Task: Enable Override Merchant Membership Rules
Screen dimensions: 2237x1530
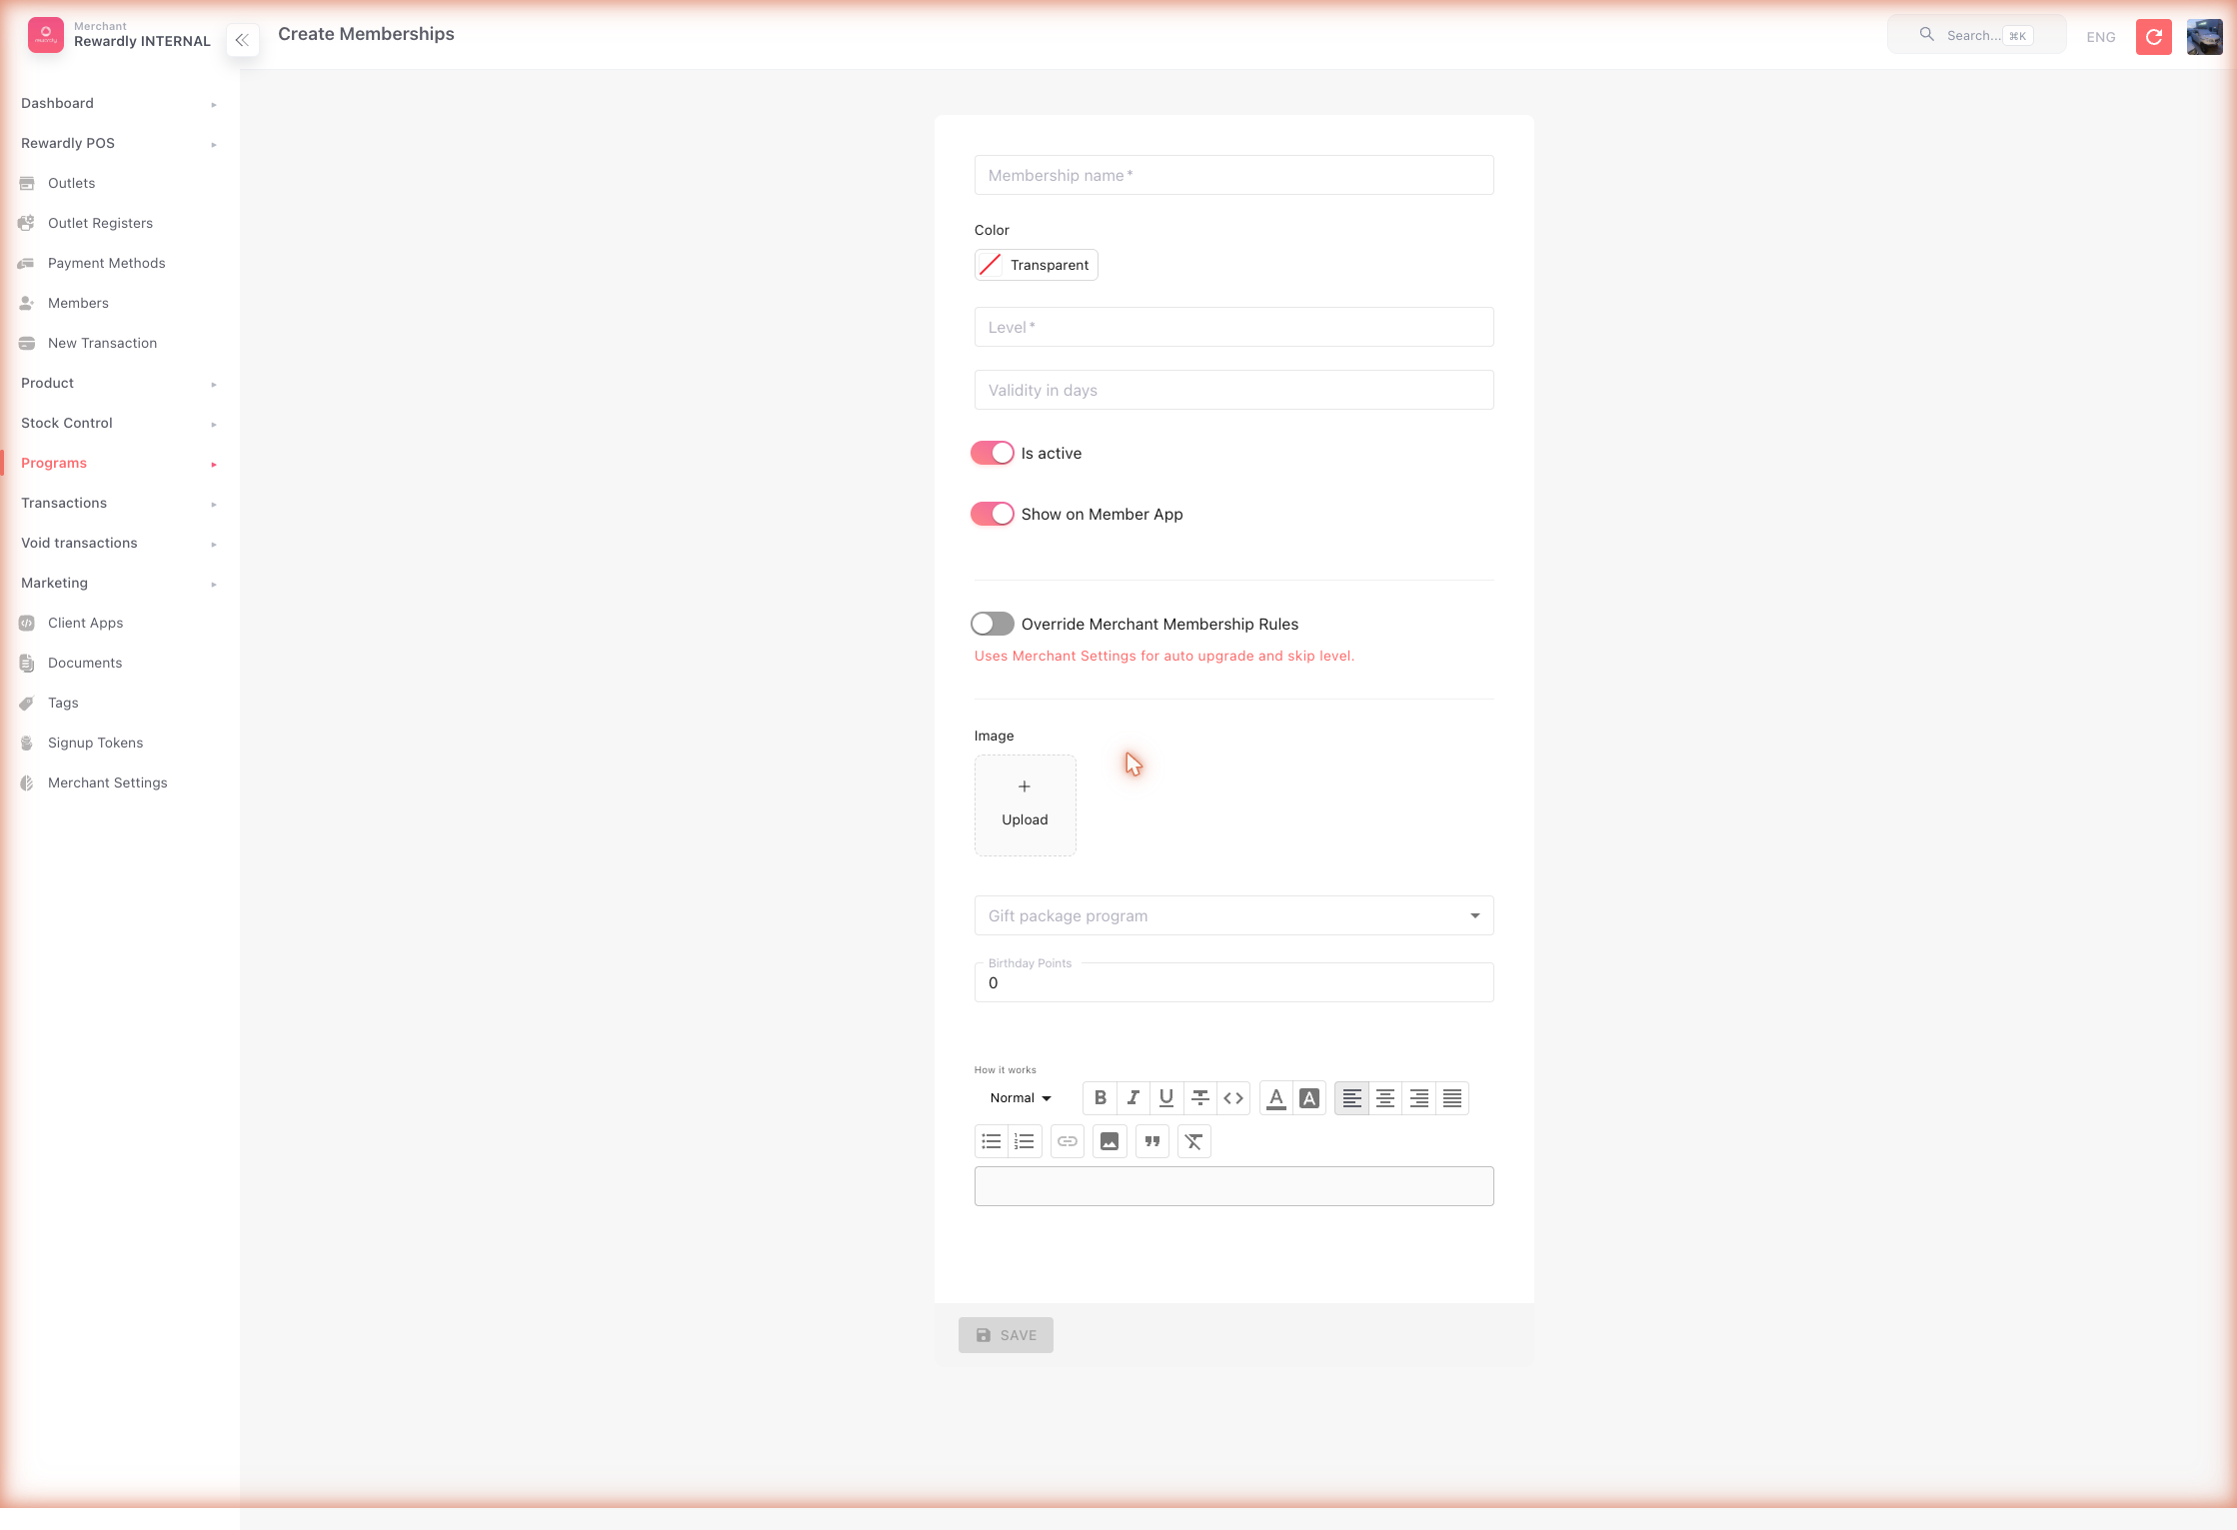Action: point(993,624)
